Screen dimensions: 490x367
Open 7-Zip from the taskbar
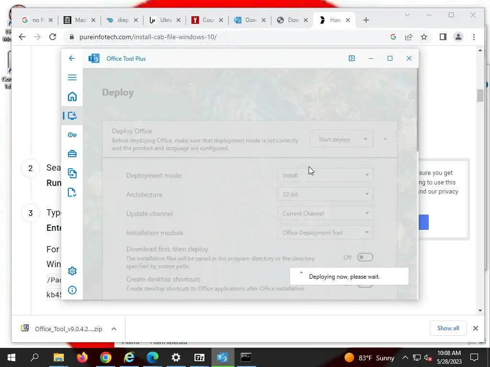[x=200, y=357]
